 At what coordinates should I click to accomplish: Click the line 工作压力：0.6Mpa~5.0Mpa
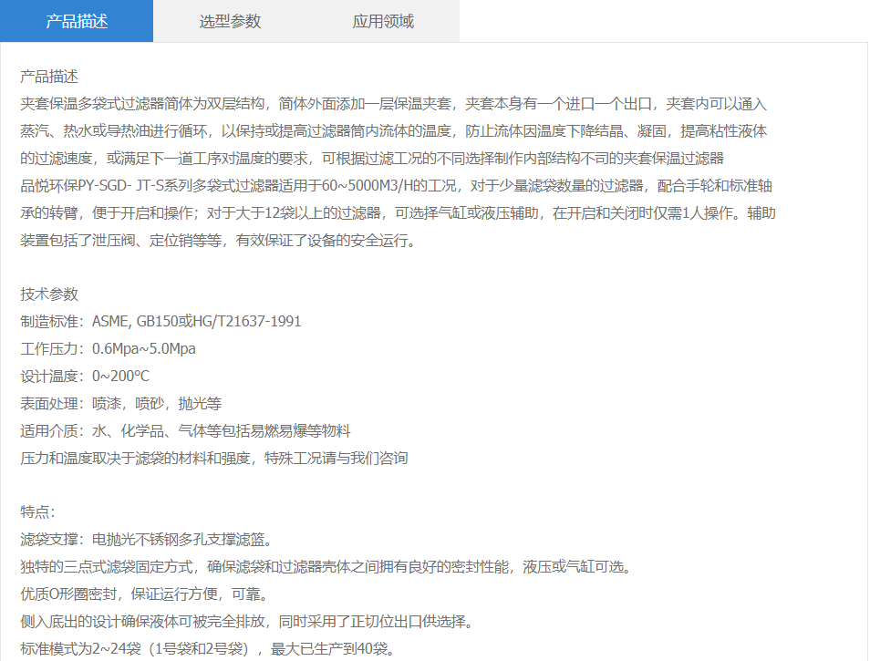(x=109, y=348)
